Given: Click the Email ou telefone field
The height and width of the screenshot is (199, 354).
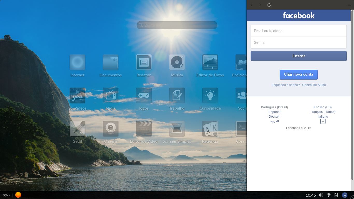Looking at the screenshot, I should point(299,31).
